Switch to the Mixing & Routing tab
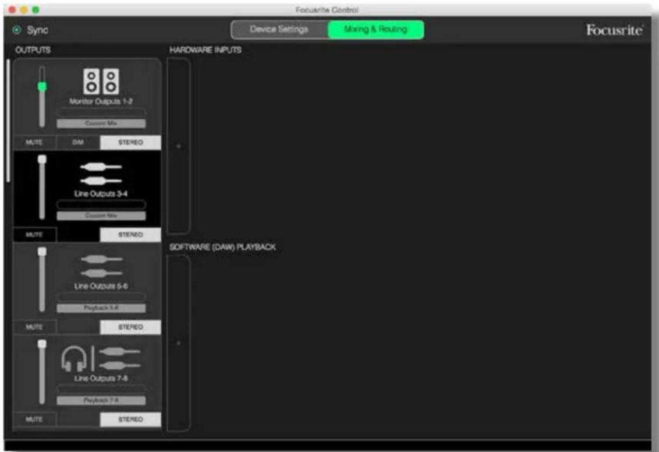This screenshot has height=452, width=659. 375,30
